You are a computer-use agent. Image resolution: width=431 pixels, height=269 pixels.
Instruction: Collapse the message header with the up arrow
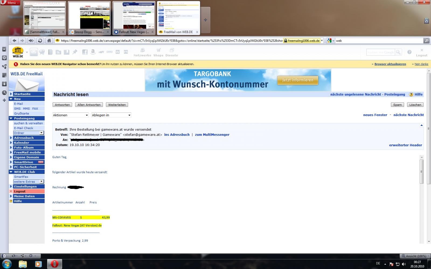[422, 125]
